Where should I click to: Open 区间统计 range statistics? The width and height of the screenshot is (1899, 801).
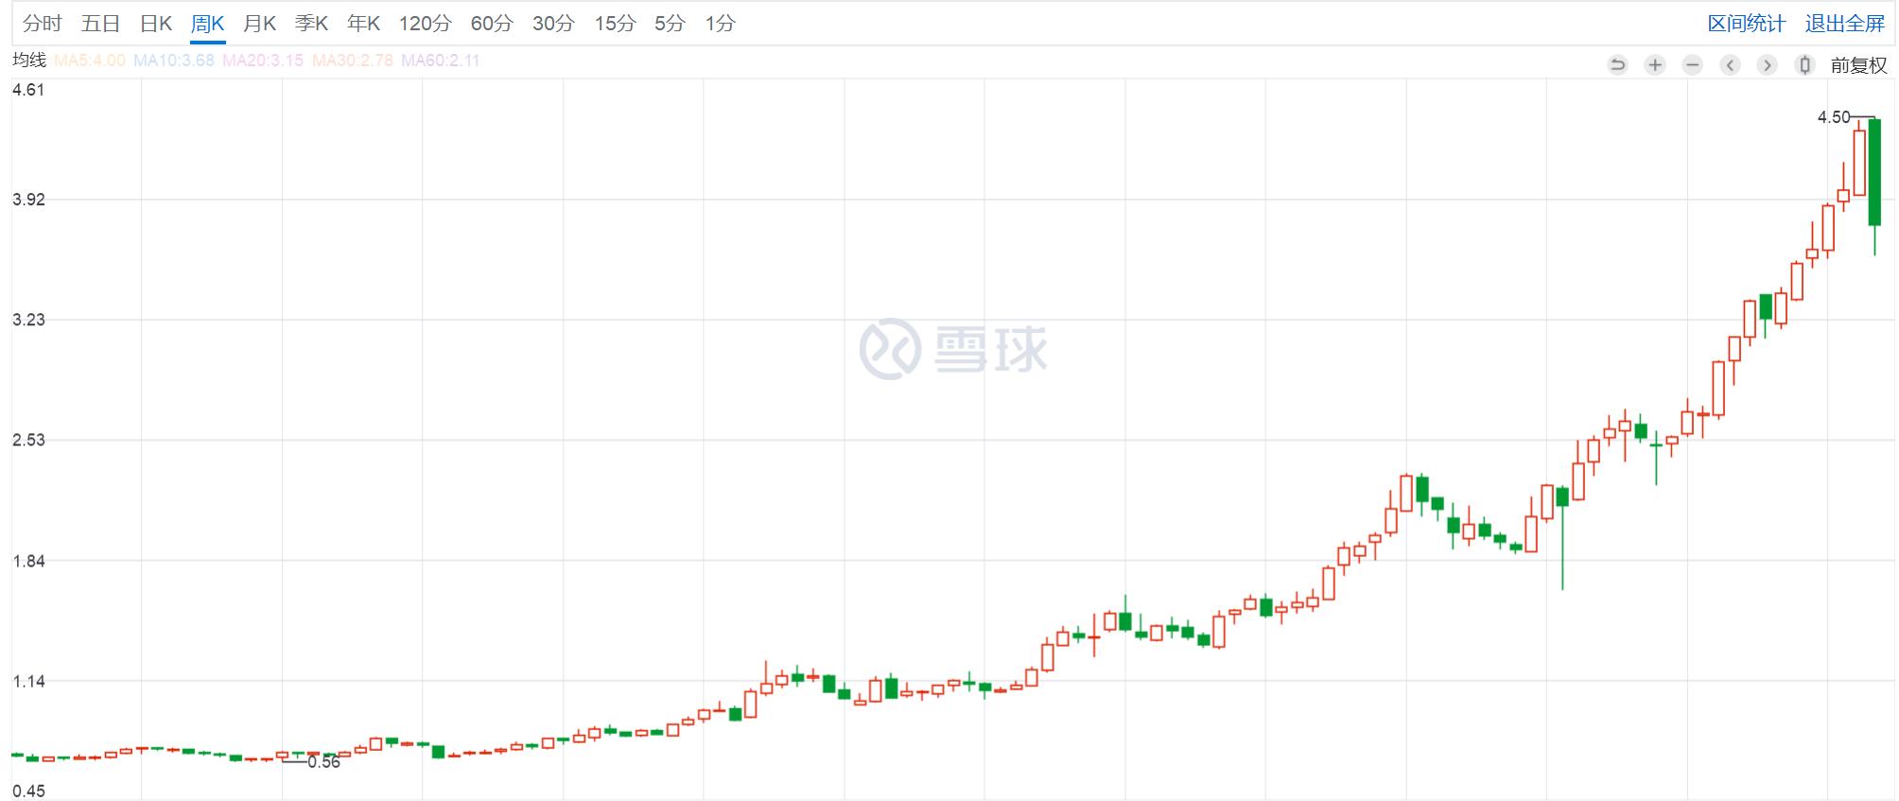[x=1746, y=24]
